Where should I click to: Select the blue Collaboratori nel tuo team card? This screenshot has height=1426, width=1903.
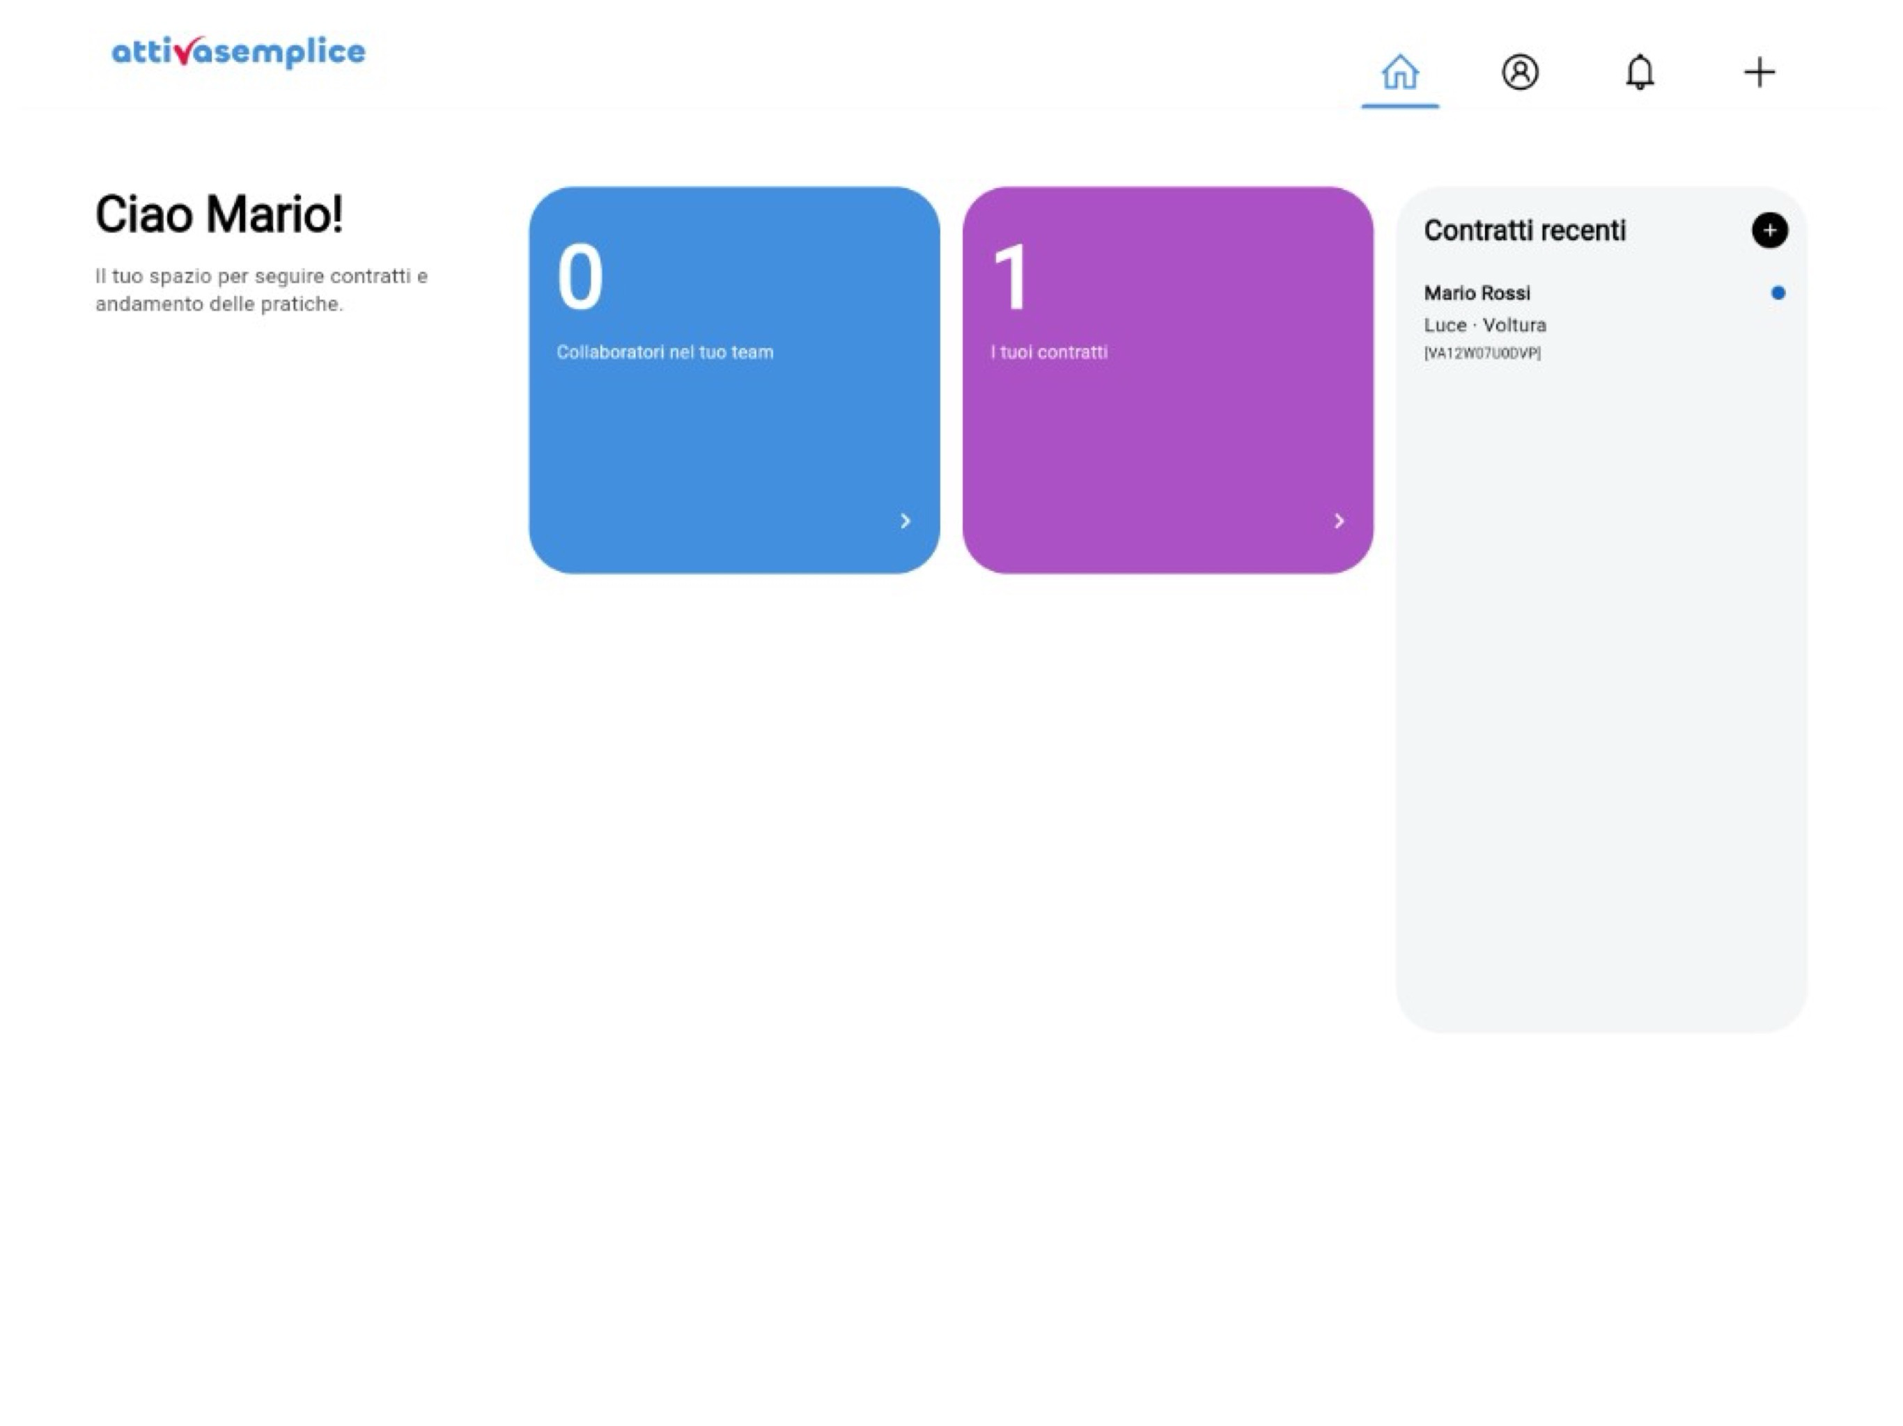coord(734,380)
